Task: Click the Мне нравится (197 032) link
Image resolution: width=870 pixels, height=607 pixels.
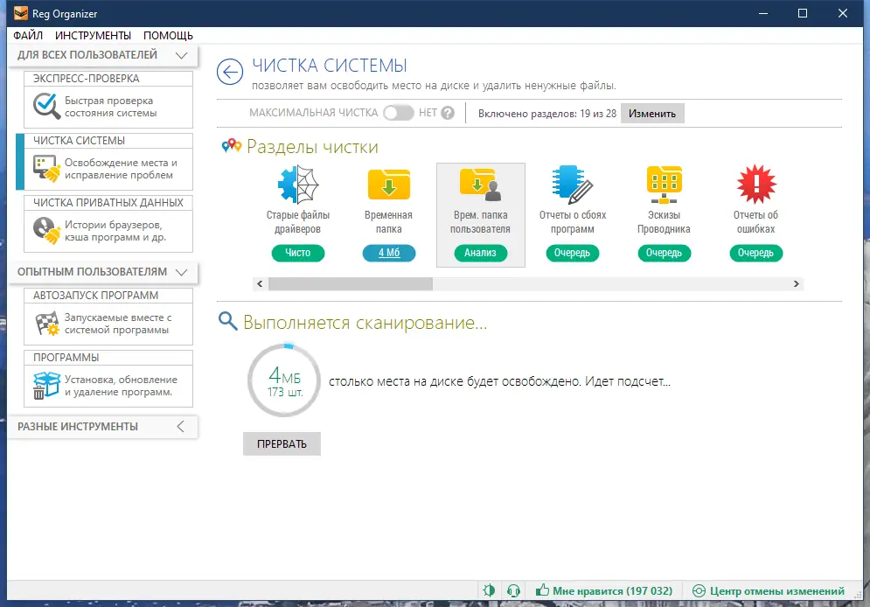Action: [x=613, y=591]
